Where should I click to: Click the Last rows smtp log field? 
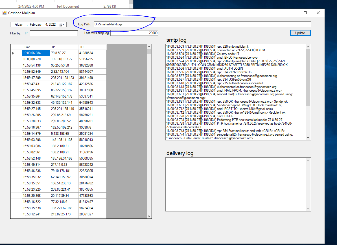click(134, 33)
